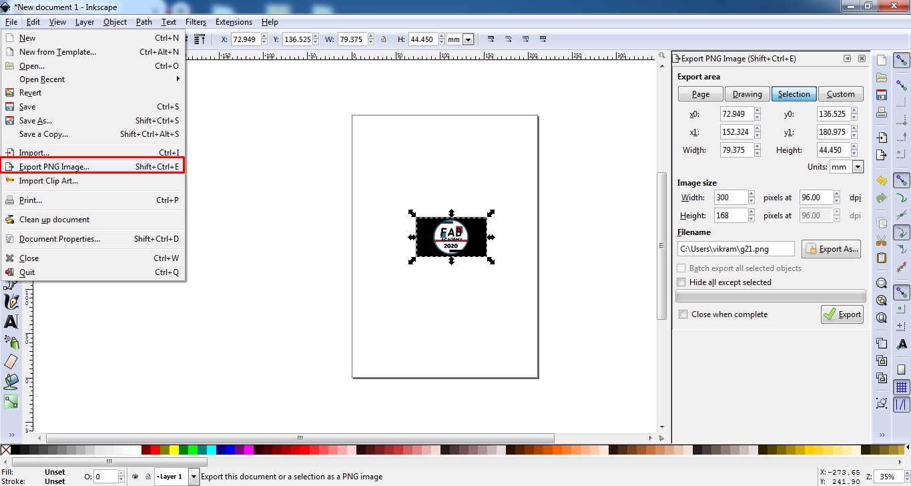Click the Zoom to fit drawing icon

[882, 300]
